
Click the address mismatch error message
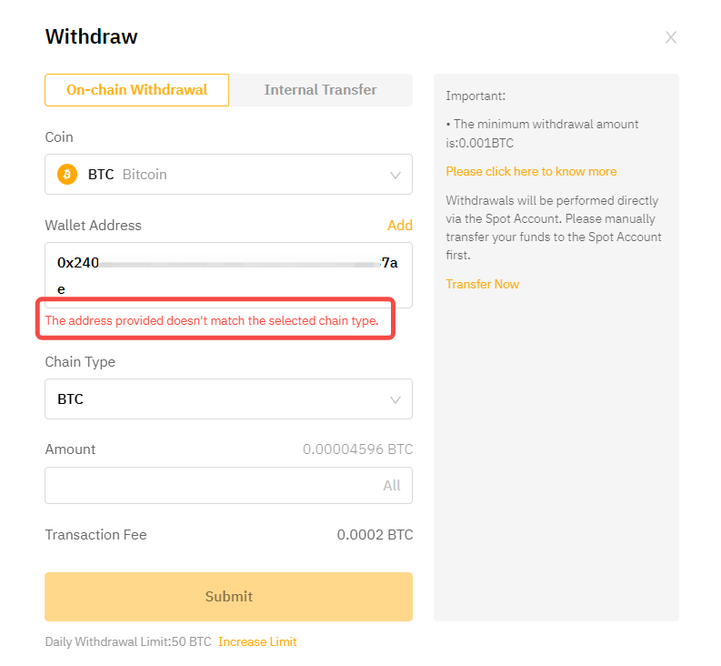coord(212,321)
